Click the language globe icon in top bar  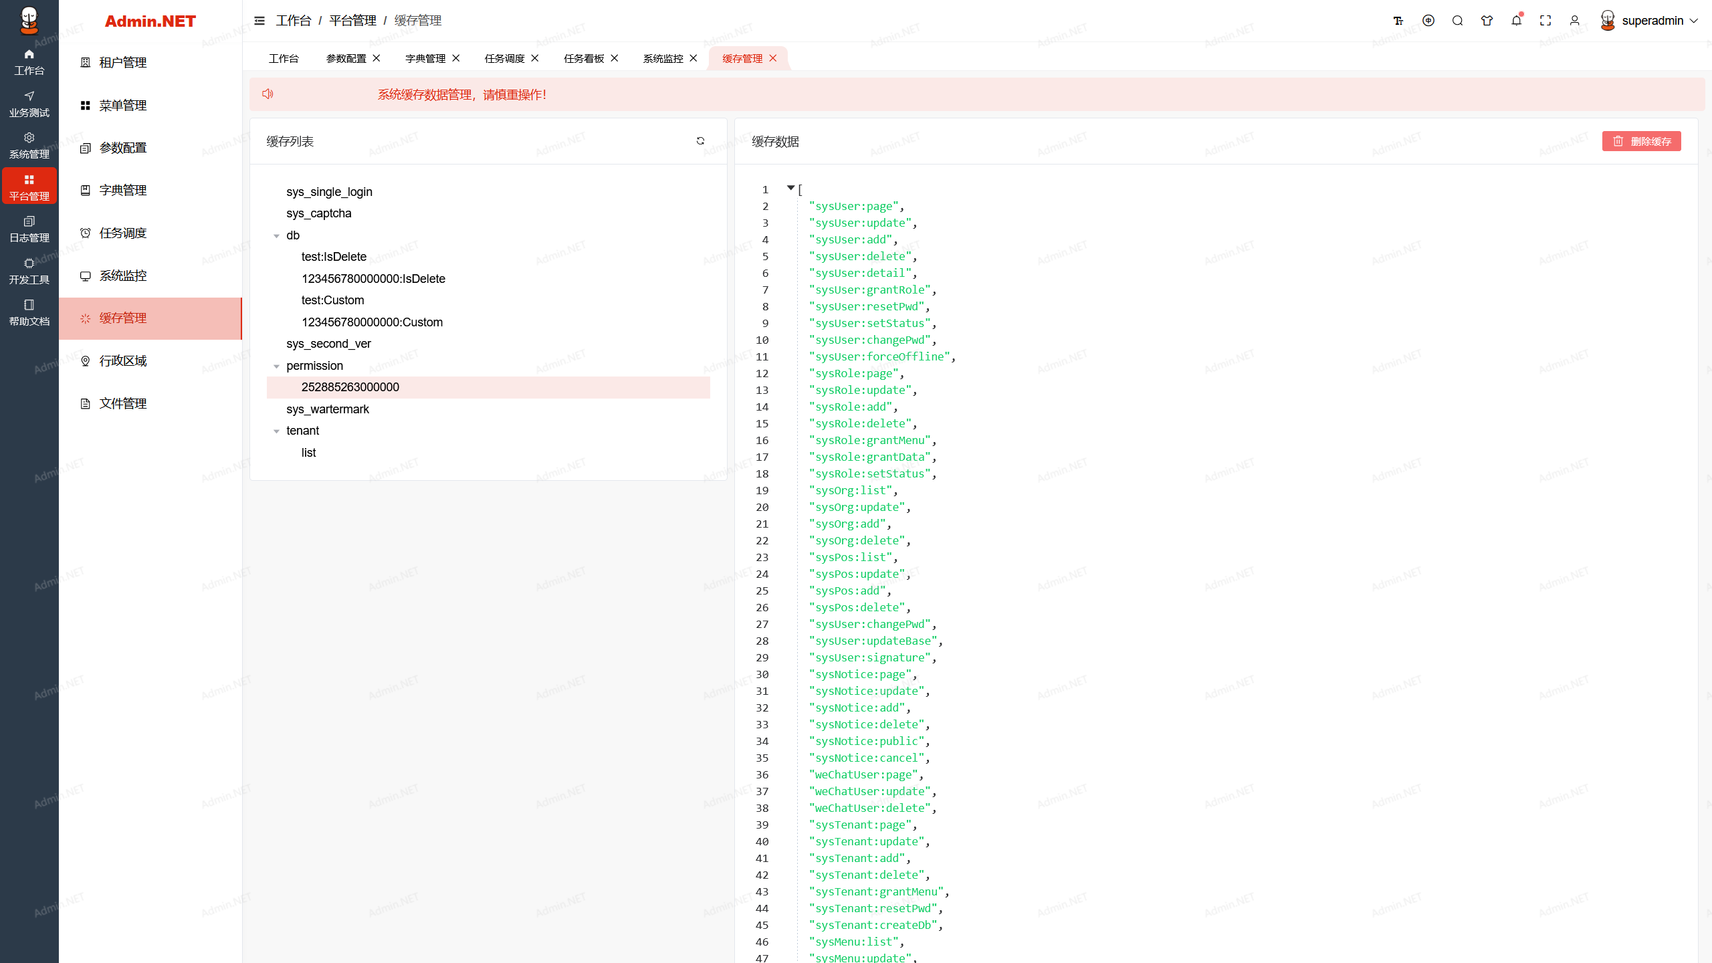coord(1428,21)
